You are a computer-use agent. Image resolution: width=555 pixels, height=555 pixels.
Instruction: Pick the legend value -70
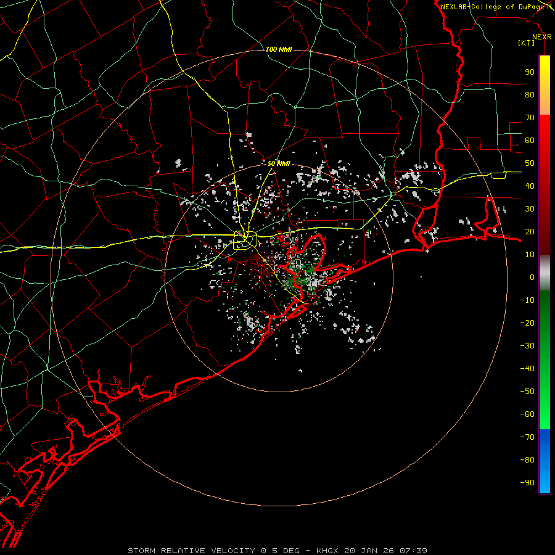(x=527, y=437)
